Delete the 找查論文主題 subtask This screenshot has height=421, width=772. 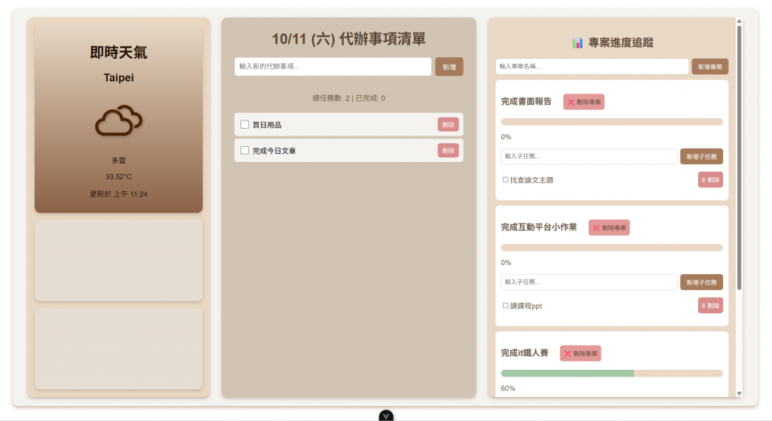coord(710,180)
